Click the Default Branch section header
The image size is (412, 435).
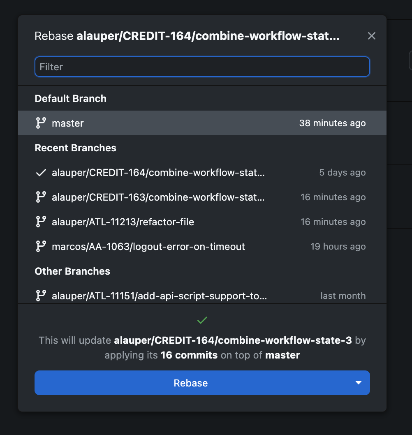(x=70, y=98)
